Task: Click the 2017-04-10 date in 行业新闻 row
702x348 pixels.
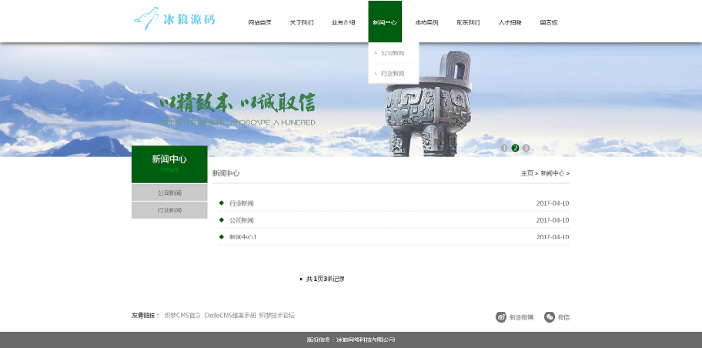Action: [553, 204]
